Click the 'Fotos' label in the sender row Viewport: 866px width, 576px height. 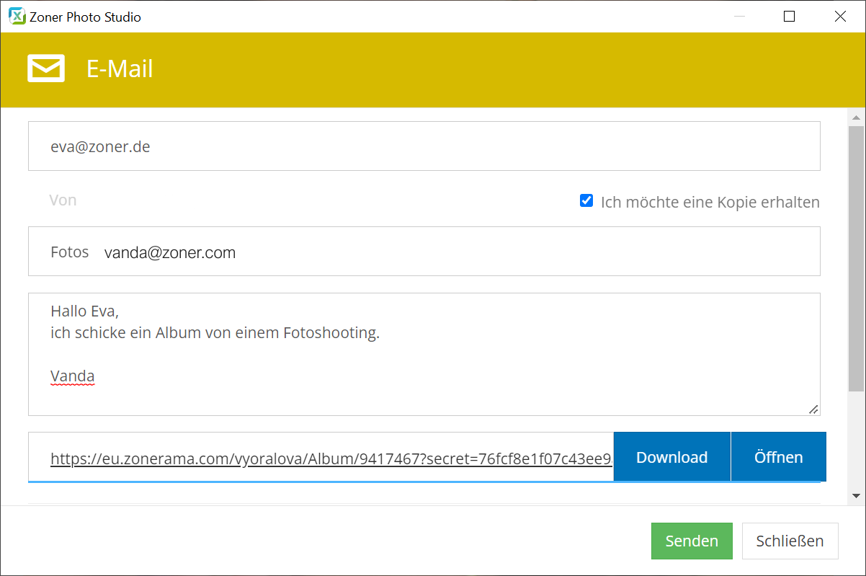(x=69, y=252)
